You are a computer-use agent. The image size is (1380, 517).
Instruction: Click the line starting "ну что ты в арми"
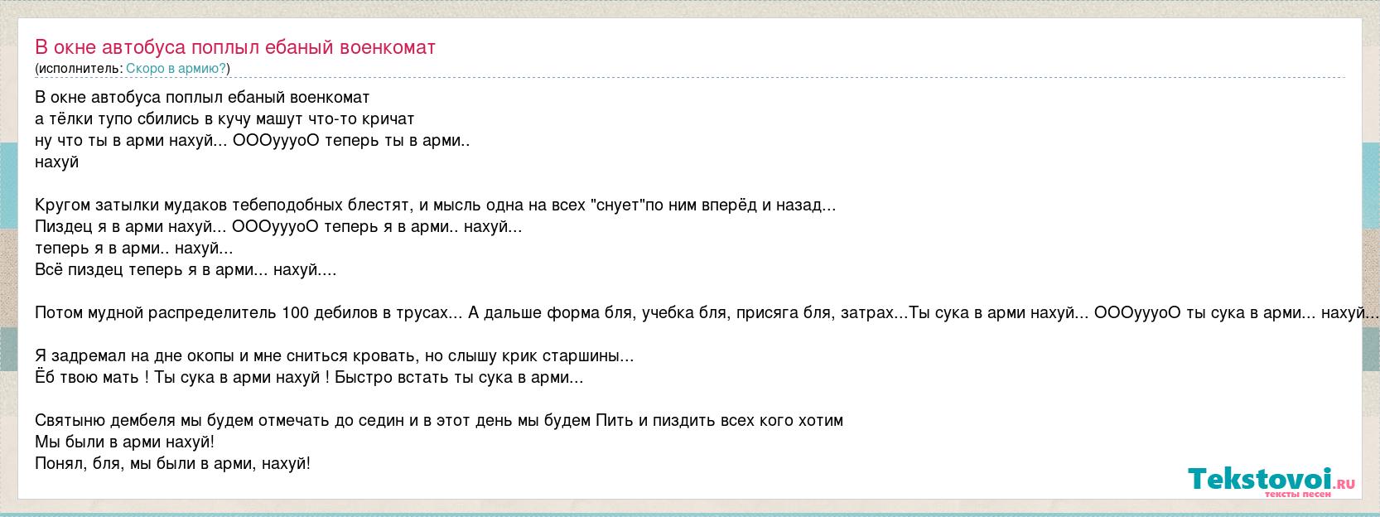(x=253, y=140)
